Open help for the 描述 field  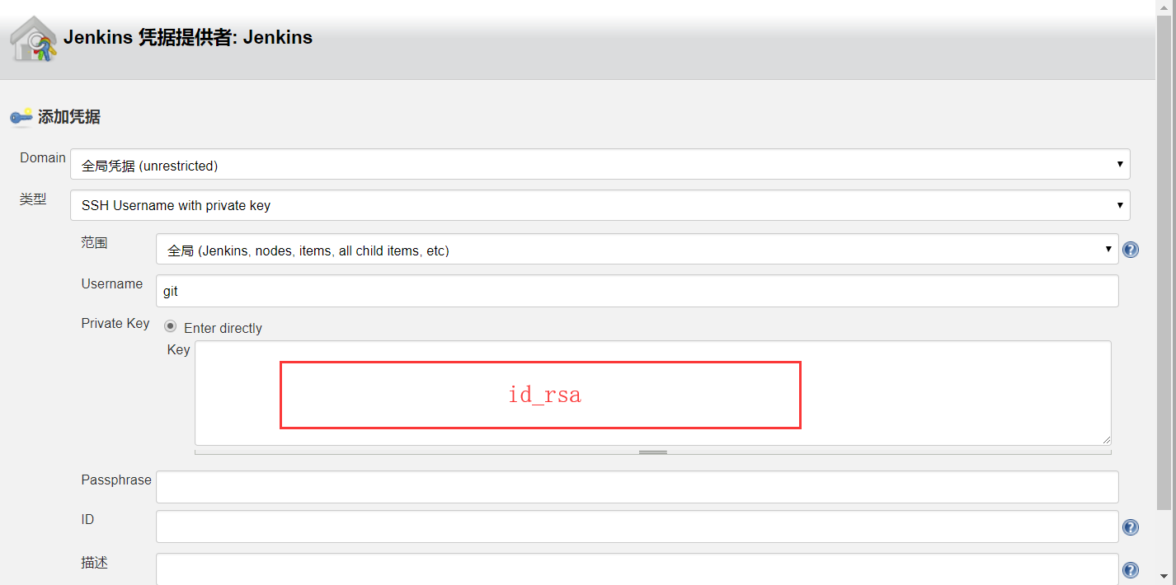coord(1131,570)
